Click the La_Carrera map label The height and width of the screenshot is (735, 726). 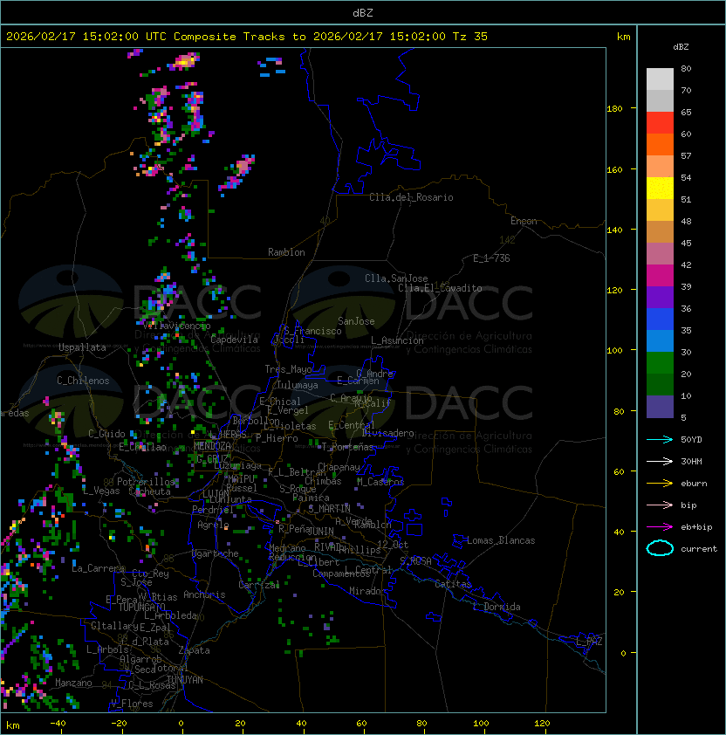point(98,568)
